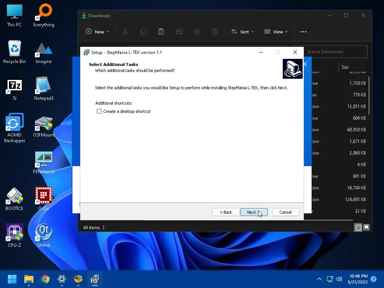Open the network tray icon
384x288 pixels.
click(x=330, y=279)
